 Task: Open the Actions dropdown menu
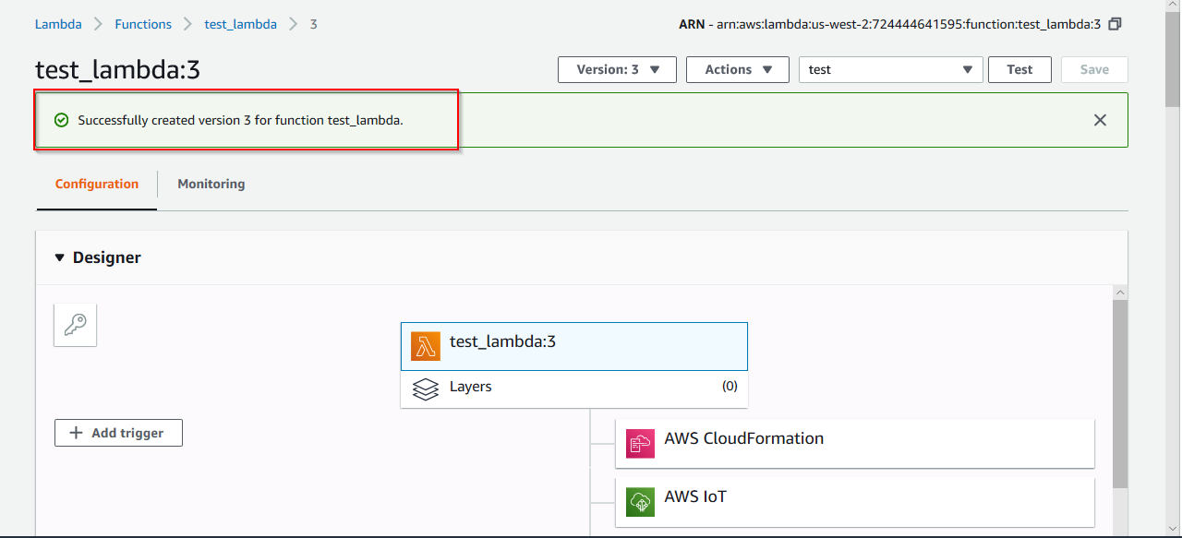pyautogui.click(x=737, y=69)
